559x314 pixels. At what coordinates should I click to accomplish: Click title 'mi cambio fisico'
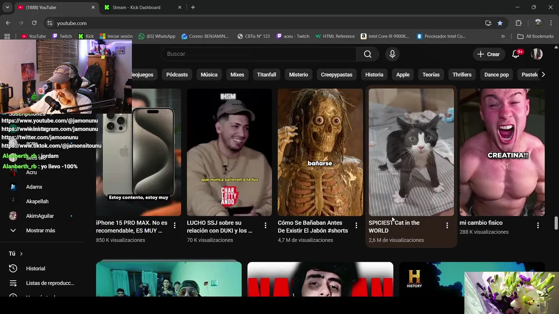(x=481, y=223)
